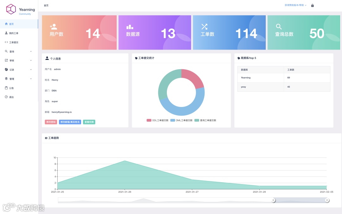Open the 首页 home menu item
The height and width of the screenshot is (214, 342).
(19, 24)
